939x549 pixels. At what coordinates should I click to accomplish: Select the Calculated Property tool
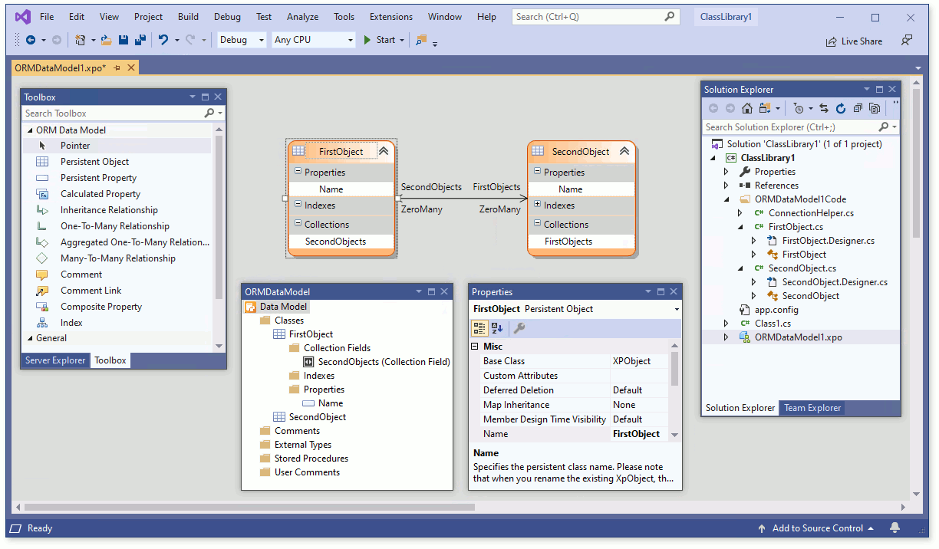click(x=116, y=194)
